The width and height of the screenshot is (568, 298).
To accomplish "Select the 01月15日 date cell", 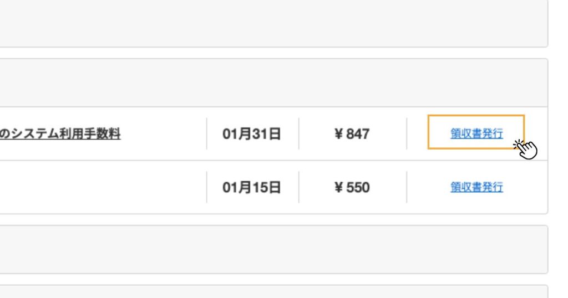I will pyautogui.click(x=251, y=188).
